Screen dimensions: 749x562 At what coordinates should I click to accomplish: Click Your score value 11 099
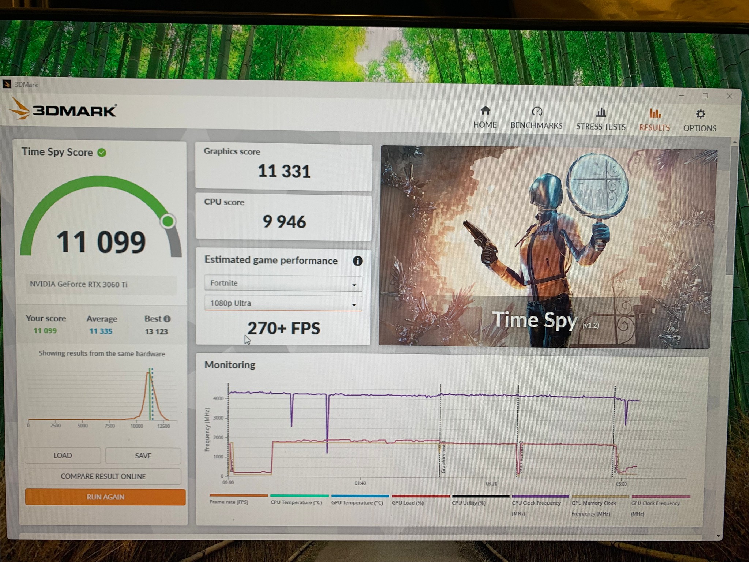[x=45, y=331]
